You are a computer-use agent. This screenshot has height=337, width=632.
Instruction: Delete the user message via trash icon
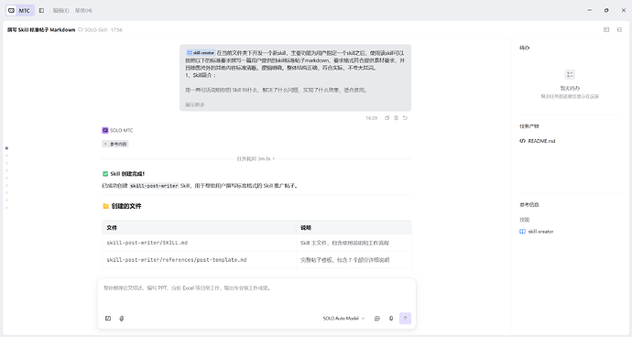396,118
